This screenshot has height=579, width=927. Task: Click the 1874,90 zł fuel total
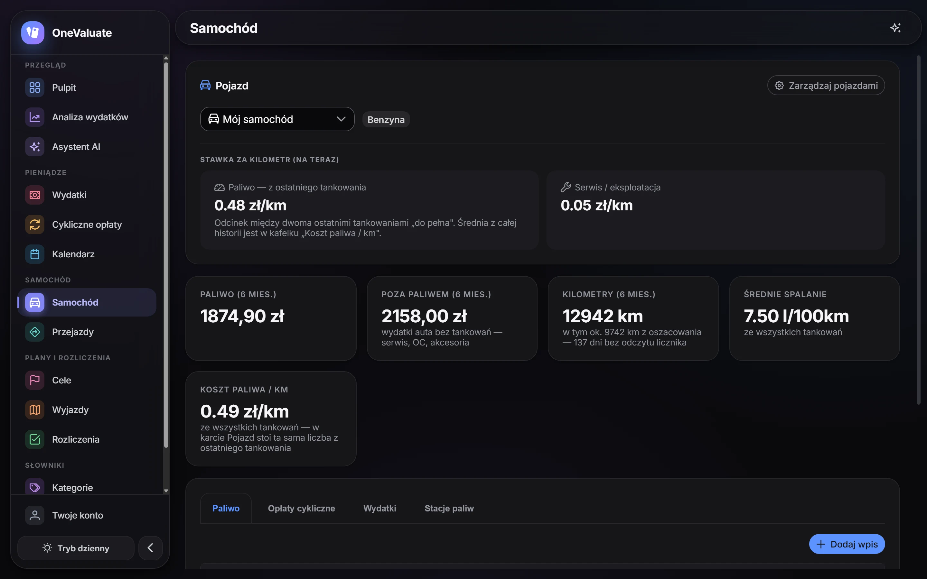click(x=242, y=316)
